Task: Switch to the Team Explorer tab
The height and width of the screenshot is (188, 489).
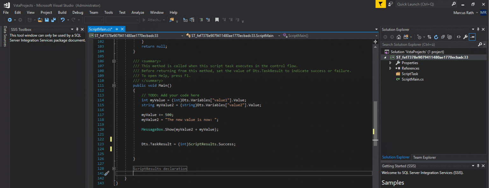Action: 424,157
